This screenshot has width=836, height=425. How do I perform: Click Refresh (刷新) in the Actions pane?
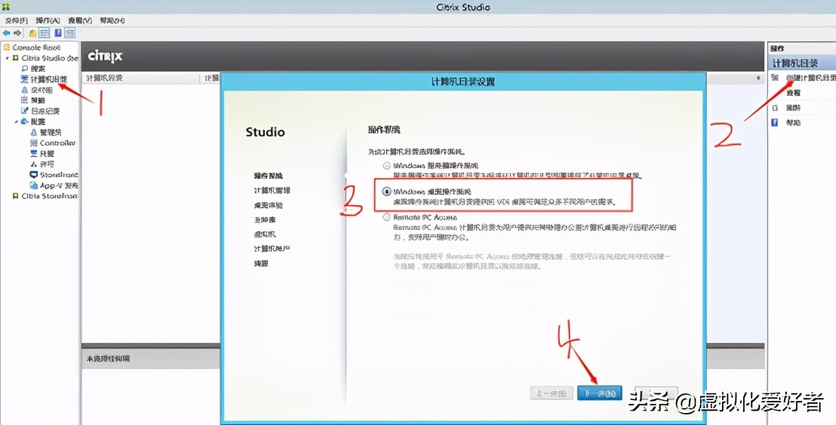[x=793, y=108]
